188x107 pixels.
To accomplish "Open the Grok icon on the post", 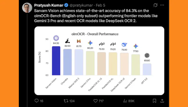I will [x=155, y=5].
